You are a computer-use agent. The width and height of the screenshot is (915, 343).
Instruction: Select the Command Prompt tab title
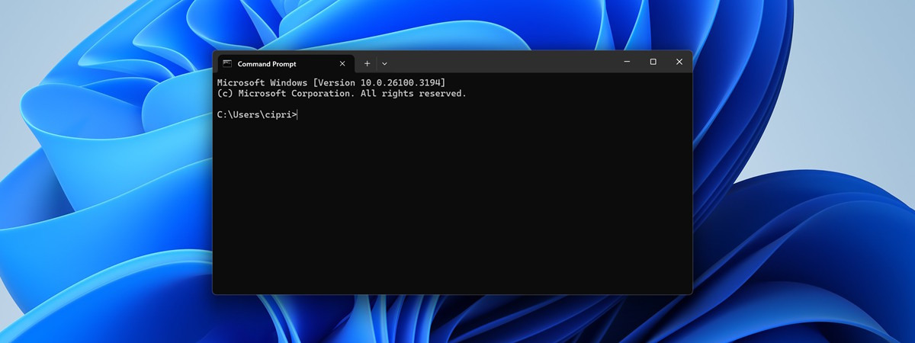[x=267, y=64]
